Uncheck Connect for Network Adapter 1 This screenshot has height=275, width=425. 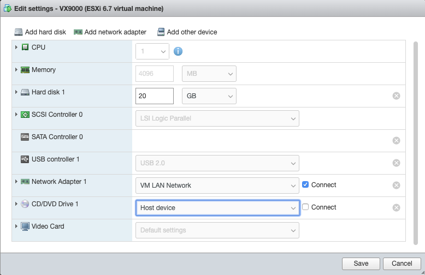tap(305, 185)
